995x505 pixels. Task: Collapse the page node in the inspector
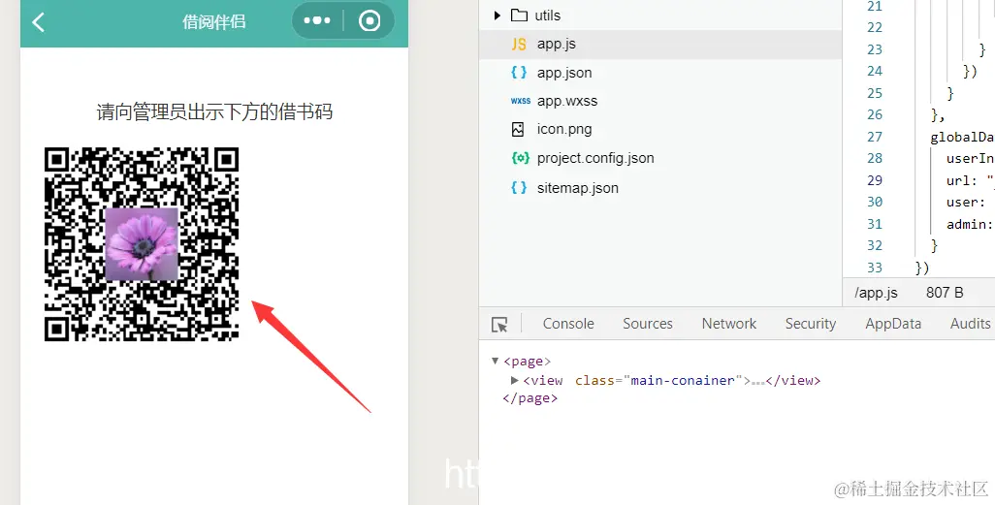click(x=495, y=361)
